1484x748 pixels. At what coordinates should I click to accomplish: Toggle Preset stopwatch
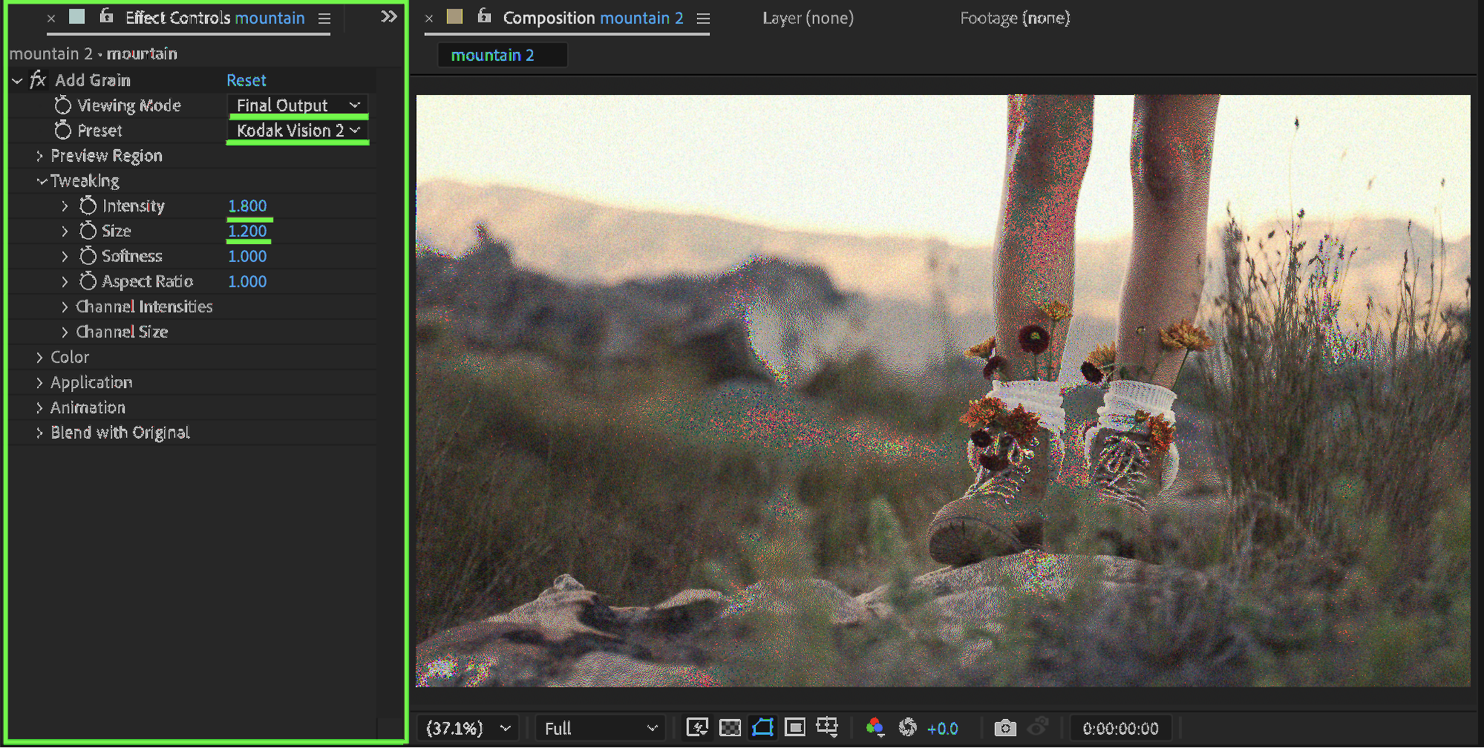pos(63,131)
